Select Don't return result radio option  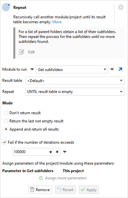point(6,113)
